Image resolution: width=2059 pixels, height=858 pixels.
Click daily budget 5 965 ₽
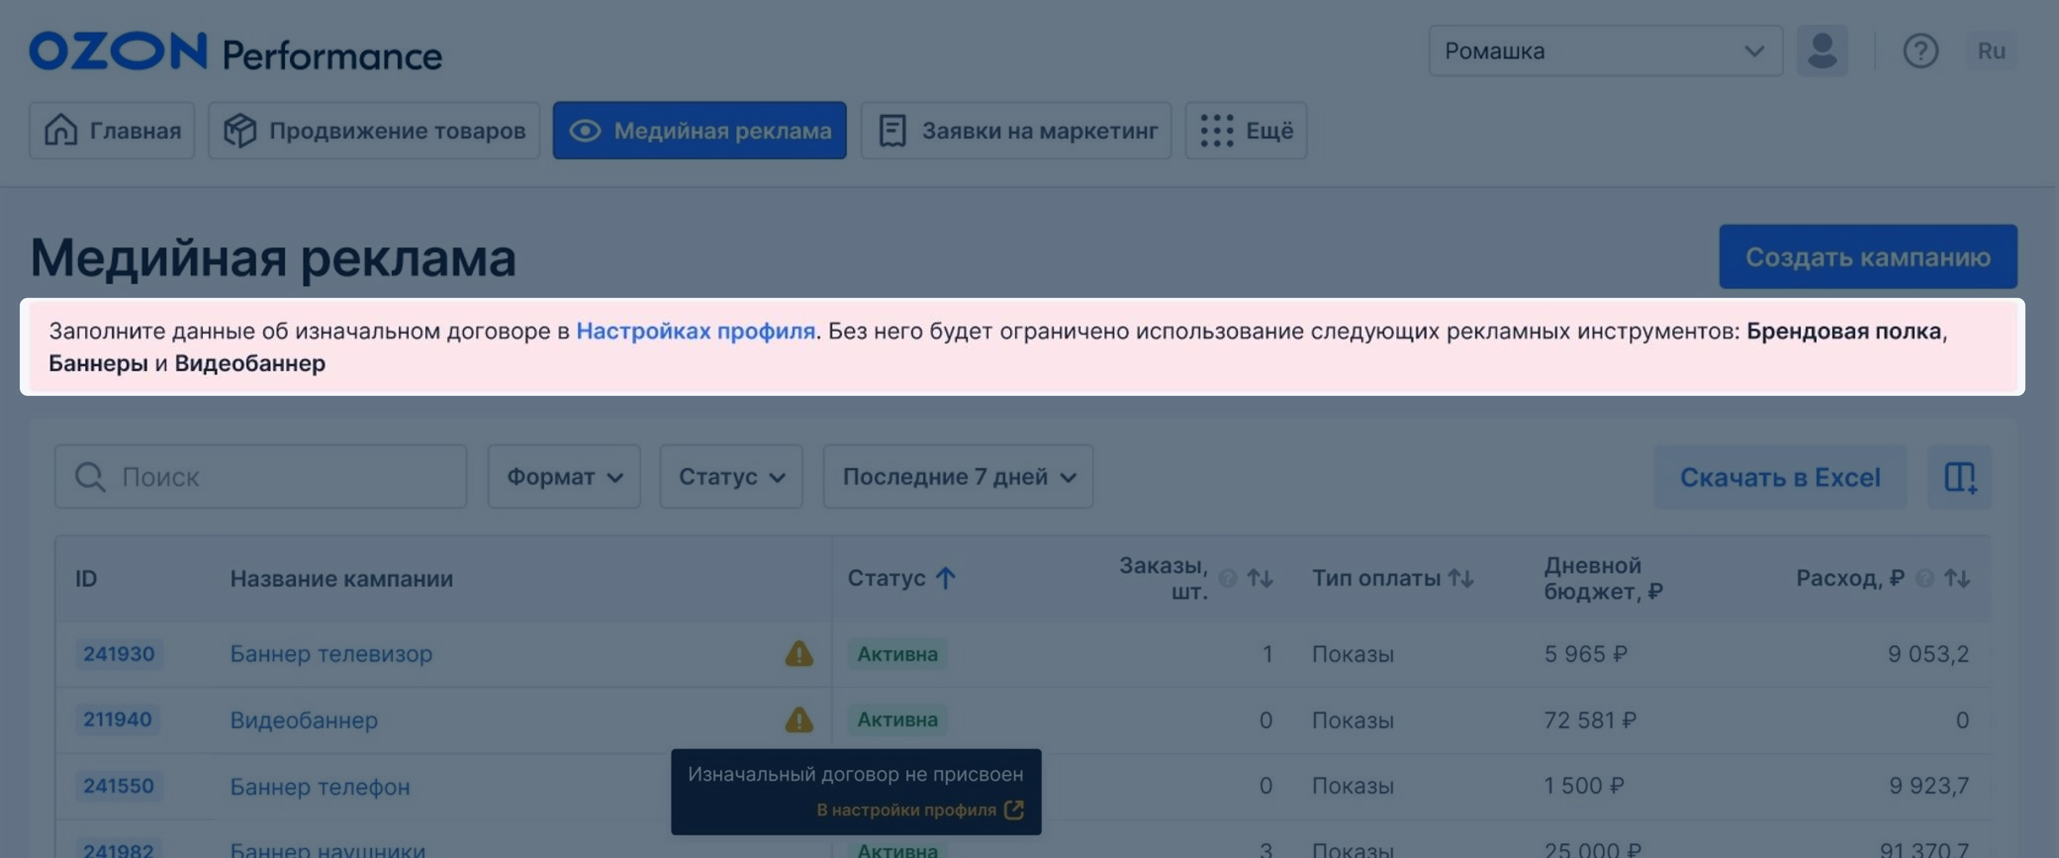(x=1586, y=654)
